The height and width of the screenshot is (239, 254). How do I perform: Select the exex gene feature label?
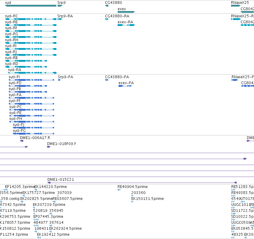[x=122, y=9]
